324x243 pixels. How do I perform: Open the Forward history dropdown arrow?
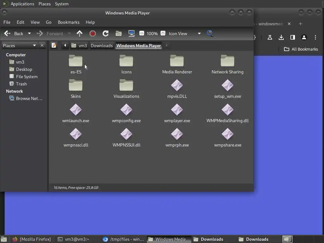(69, 34)
